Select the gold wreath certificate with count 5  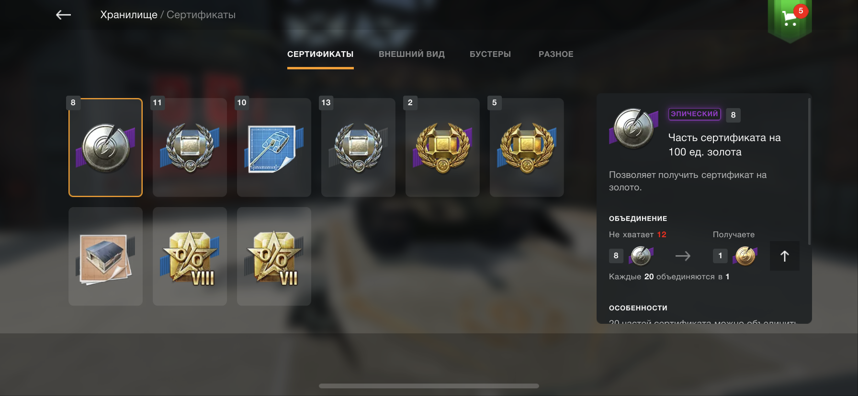click(527, 147)
